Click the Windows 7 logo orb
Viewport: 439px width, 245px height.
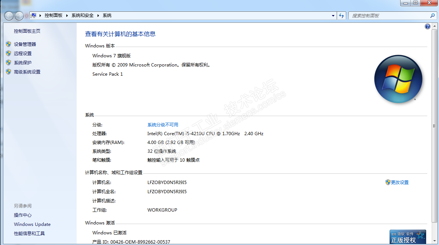pyautogui.click(x=398, y=79)
